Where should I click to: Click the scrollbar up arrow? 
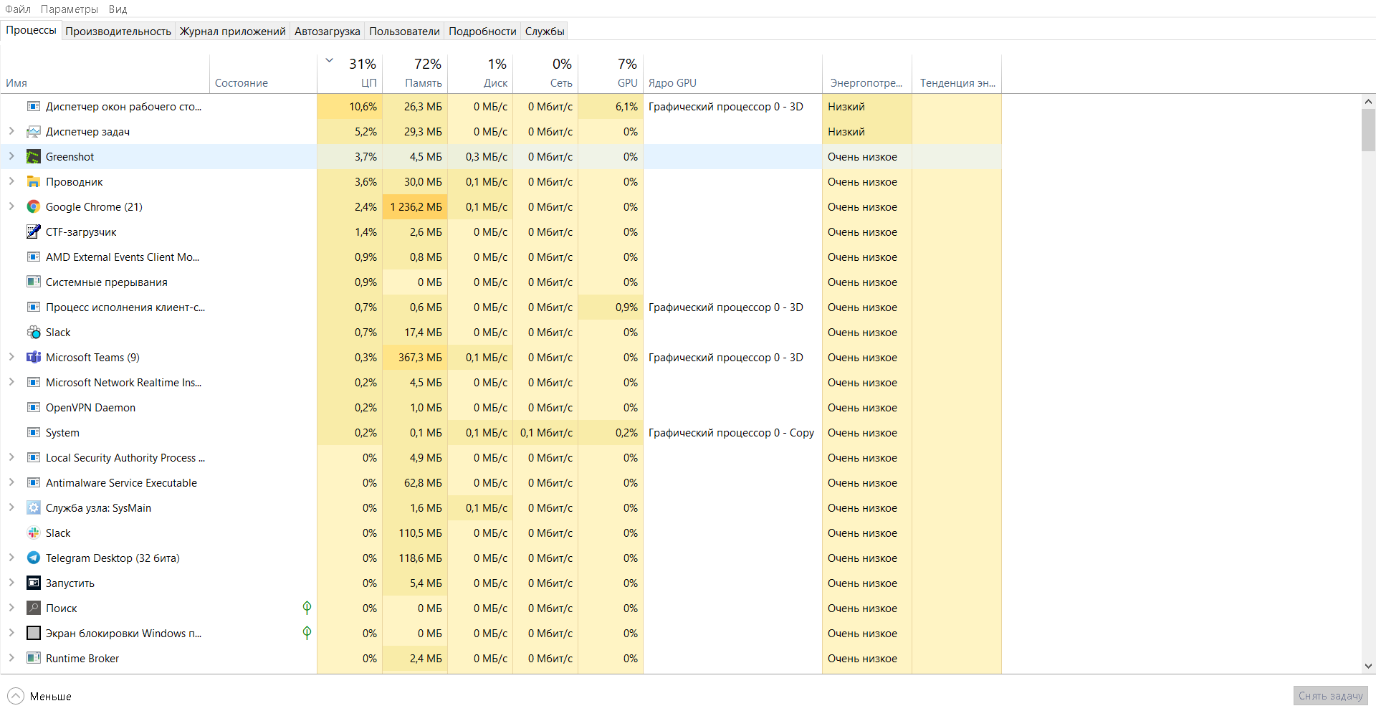(1368, 102)
